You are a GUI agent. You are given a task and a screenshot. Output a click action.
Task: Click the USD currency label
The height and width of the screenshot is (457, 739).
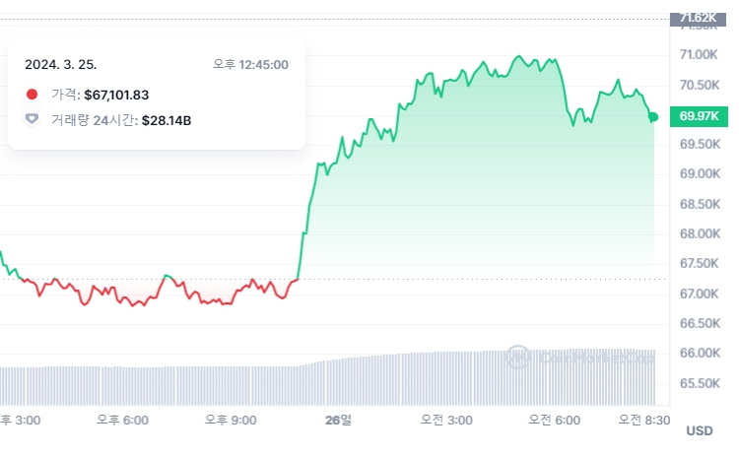[x=699, y=430]
